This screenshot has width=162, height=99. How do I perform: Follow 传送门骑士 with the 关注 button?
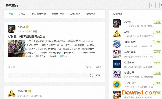click(x=157, y=83)
